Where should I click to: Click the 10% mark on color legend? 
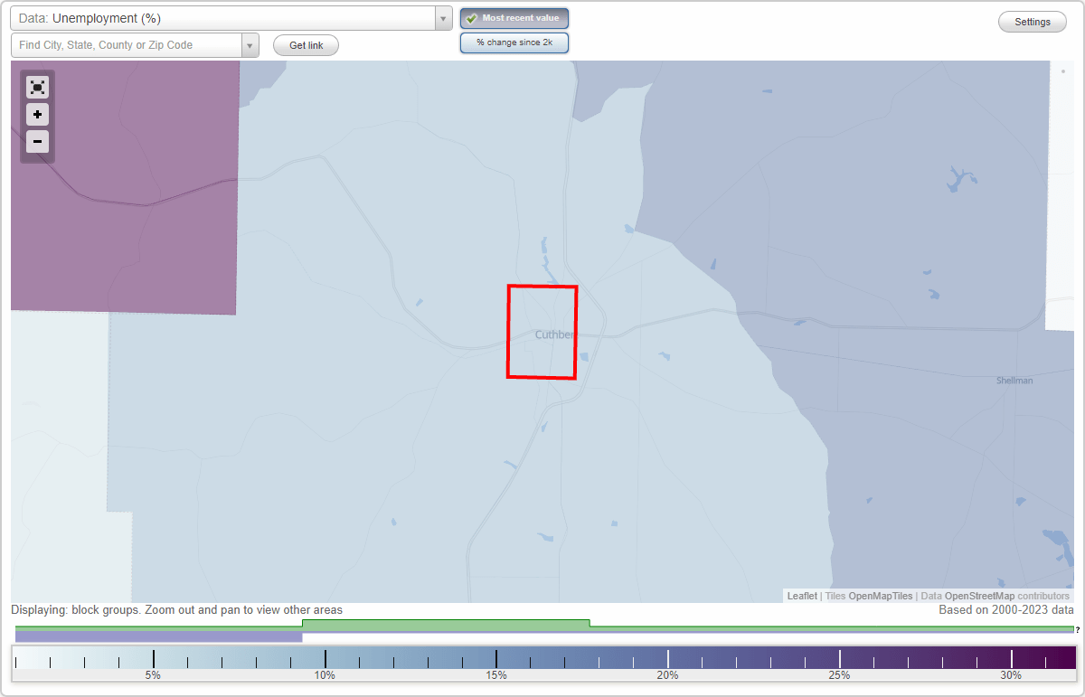click(x=325, y=674)
